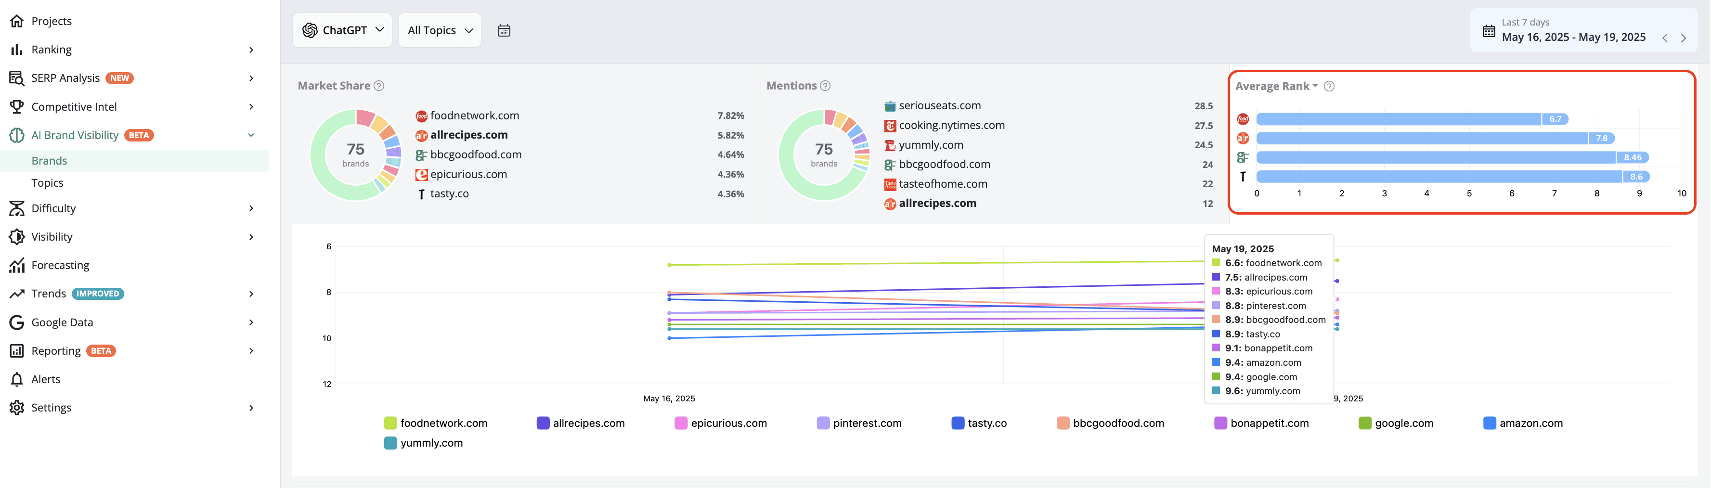
Task: Expand the Competitive Intel chevron
Action: 251,107
